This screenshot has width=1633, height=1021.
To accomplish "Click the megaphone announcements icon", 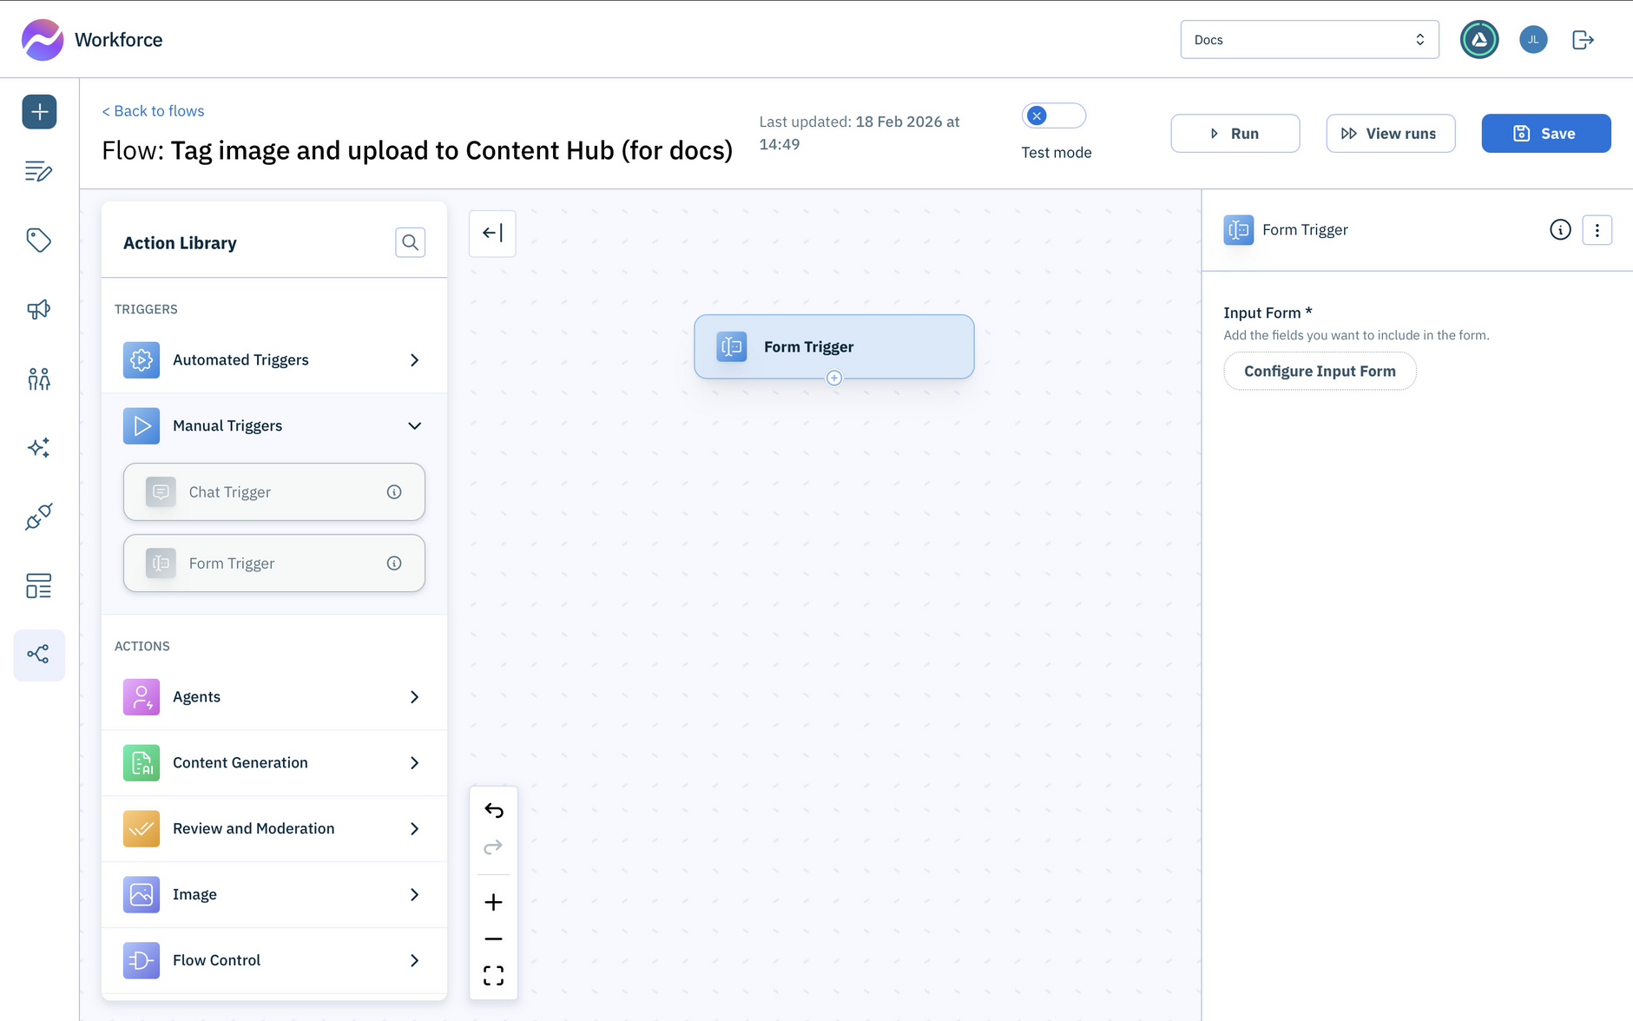I will pos(39,309).
